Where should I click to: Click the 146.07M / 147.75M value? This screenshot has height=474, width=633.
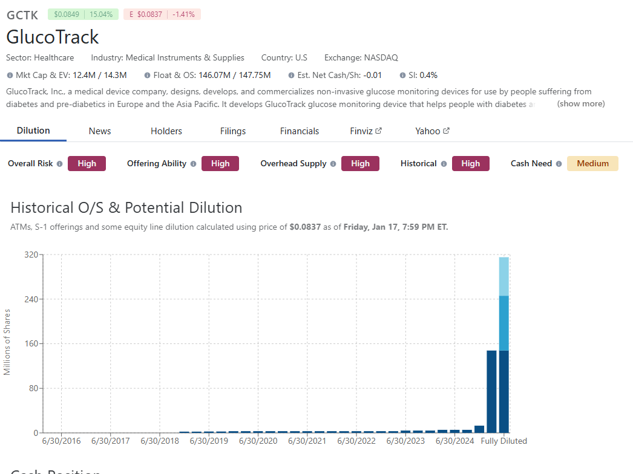(x=235, y=76)
